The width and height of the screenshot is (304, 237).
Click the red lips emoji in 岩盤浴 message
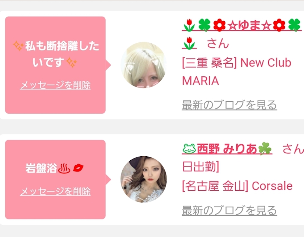coord(78,168)
